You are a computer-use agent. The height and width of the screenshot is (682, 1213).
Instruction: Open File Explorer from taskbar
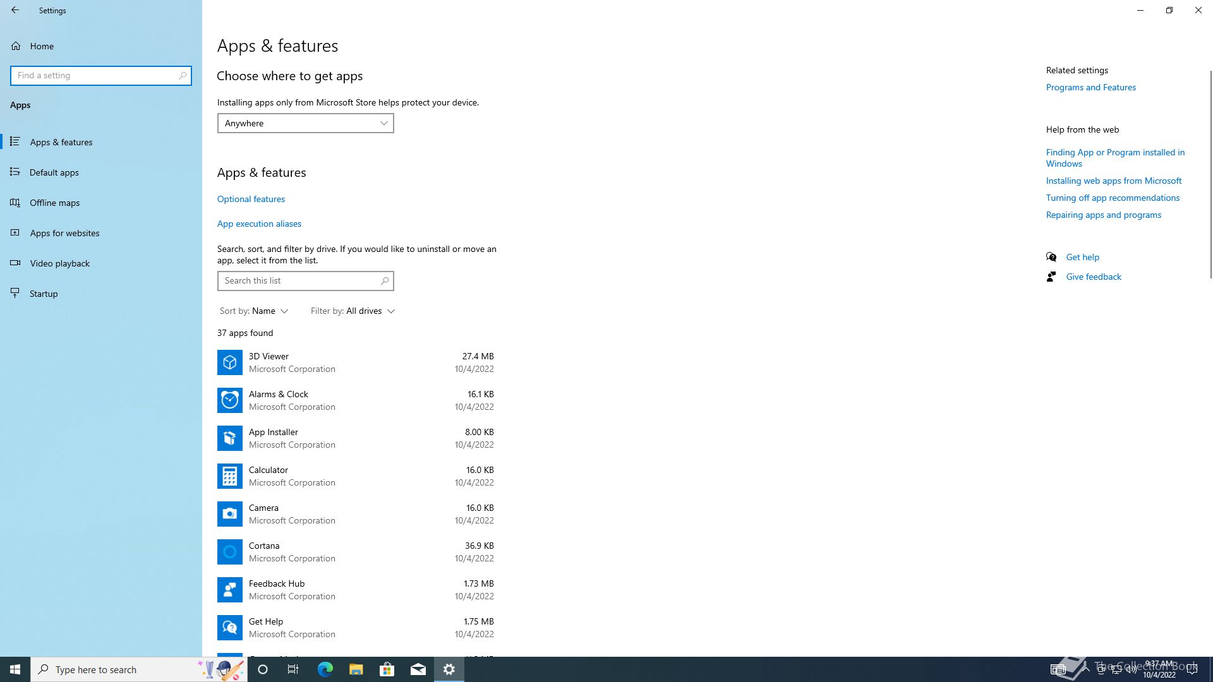click(356, 669)
